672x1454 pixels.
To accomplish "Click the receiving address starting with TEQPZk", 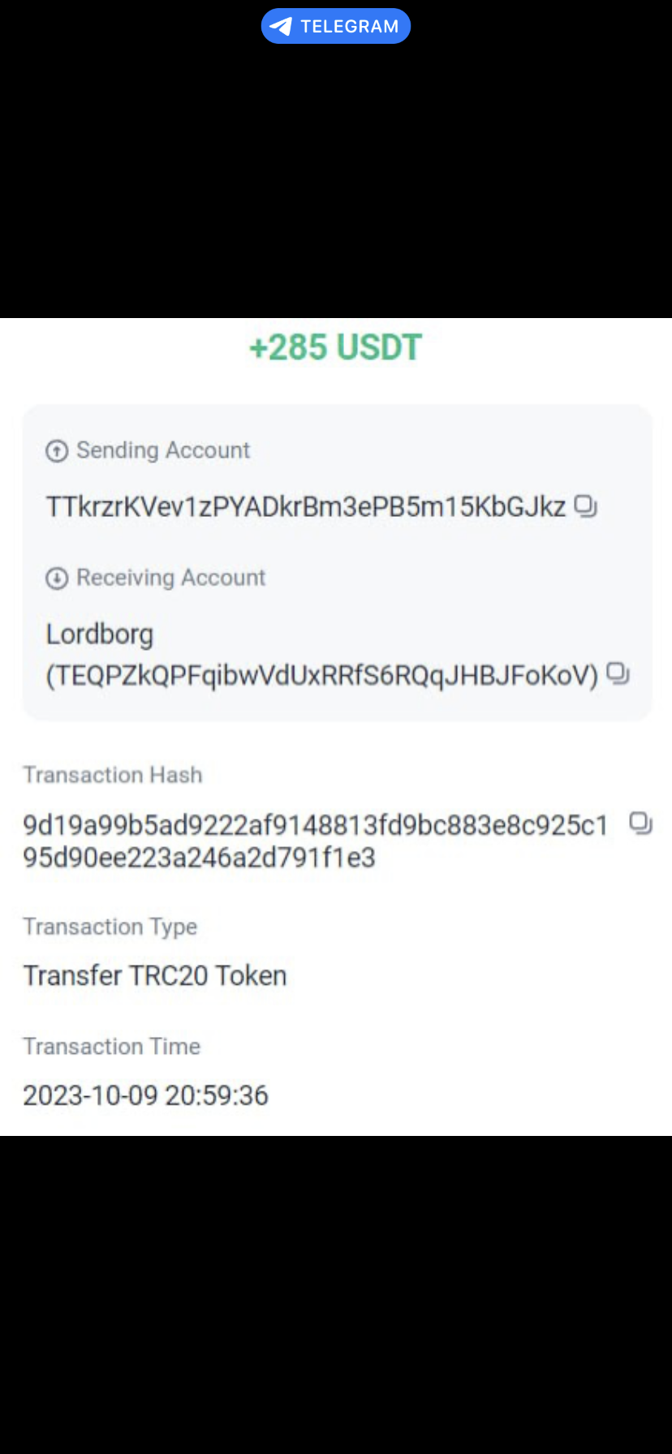I will pos(321,675).
